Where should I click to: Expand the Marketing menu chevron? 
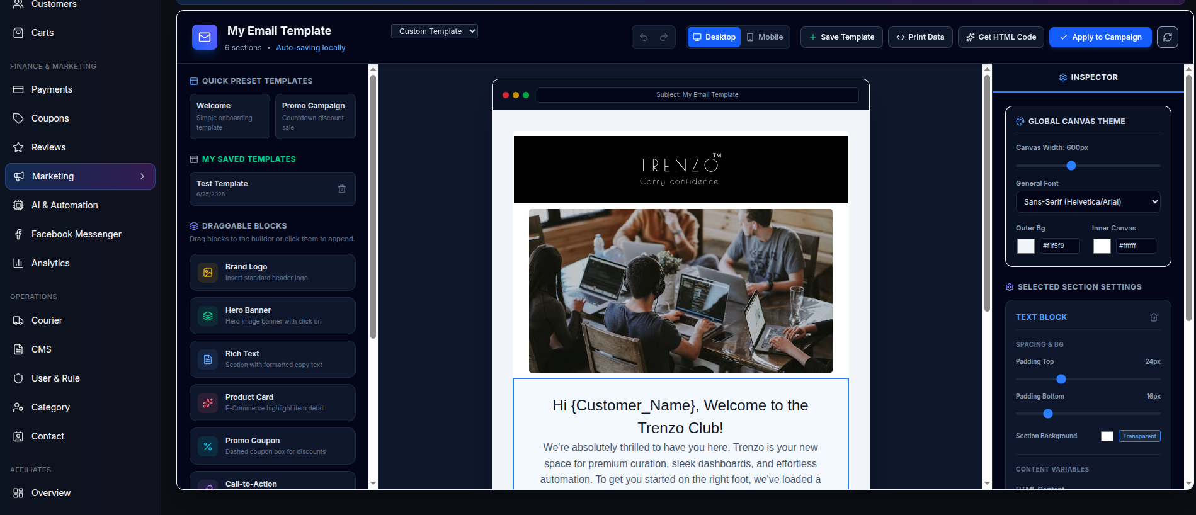[x=142, y=176]
